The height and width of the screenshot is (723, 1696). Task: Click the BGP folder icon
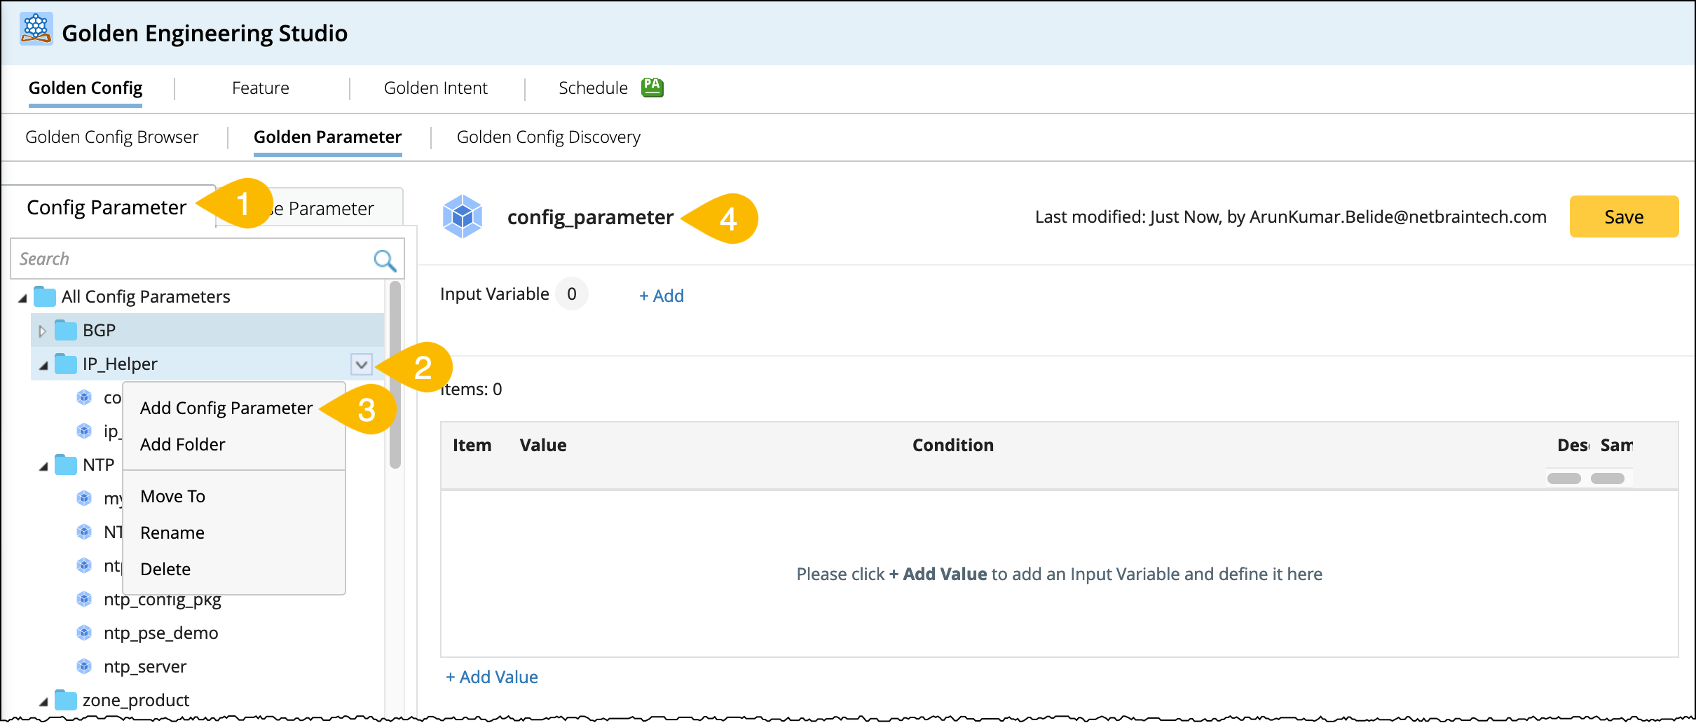pos(66,330)
